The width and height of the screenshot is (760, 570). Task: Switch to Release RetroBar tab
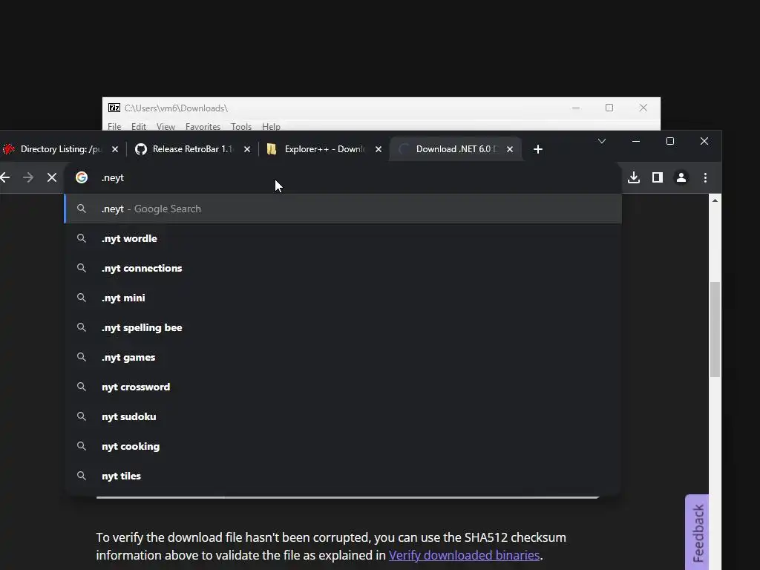point(191,149)
